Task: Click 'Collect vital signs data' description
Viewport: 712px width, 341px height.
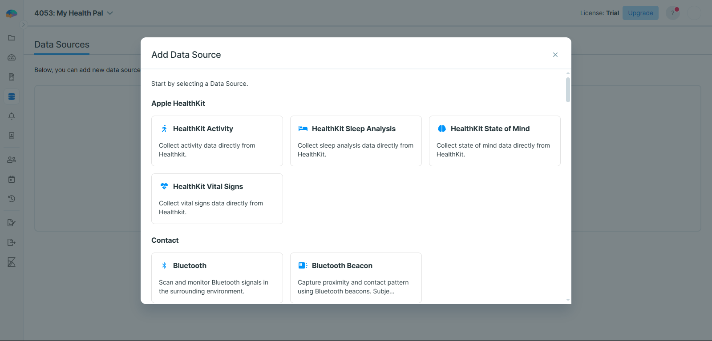Action: 211,208
